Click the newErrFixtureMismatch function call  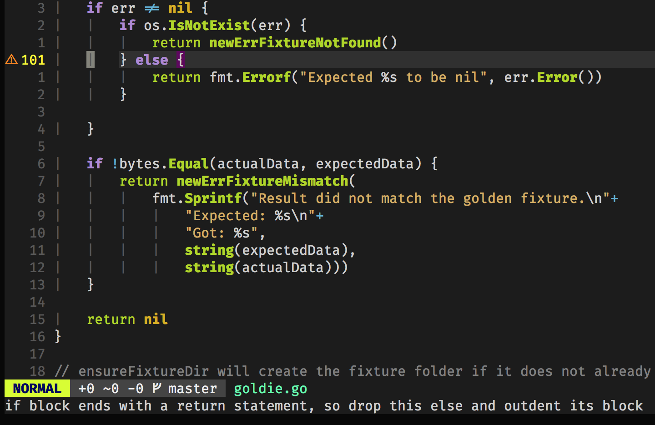pyautogui.click(x=262, y=181)
